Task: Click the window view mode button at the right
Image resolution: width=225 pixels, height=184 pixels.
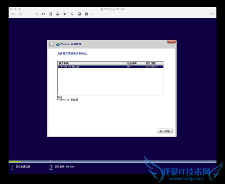Action: point(212,14)
